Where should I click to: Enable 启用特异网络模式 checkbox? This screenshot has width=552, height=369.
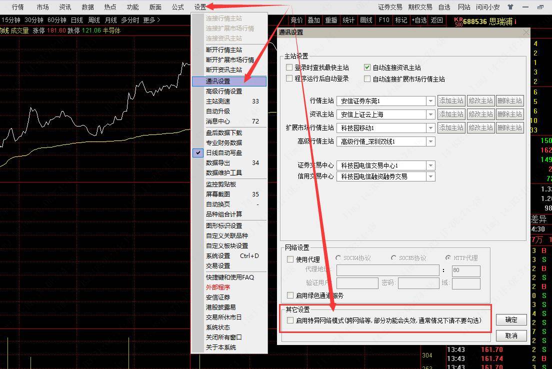(290, 320)
